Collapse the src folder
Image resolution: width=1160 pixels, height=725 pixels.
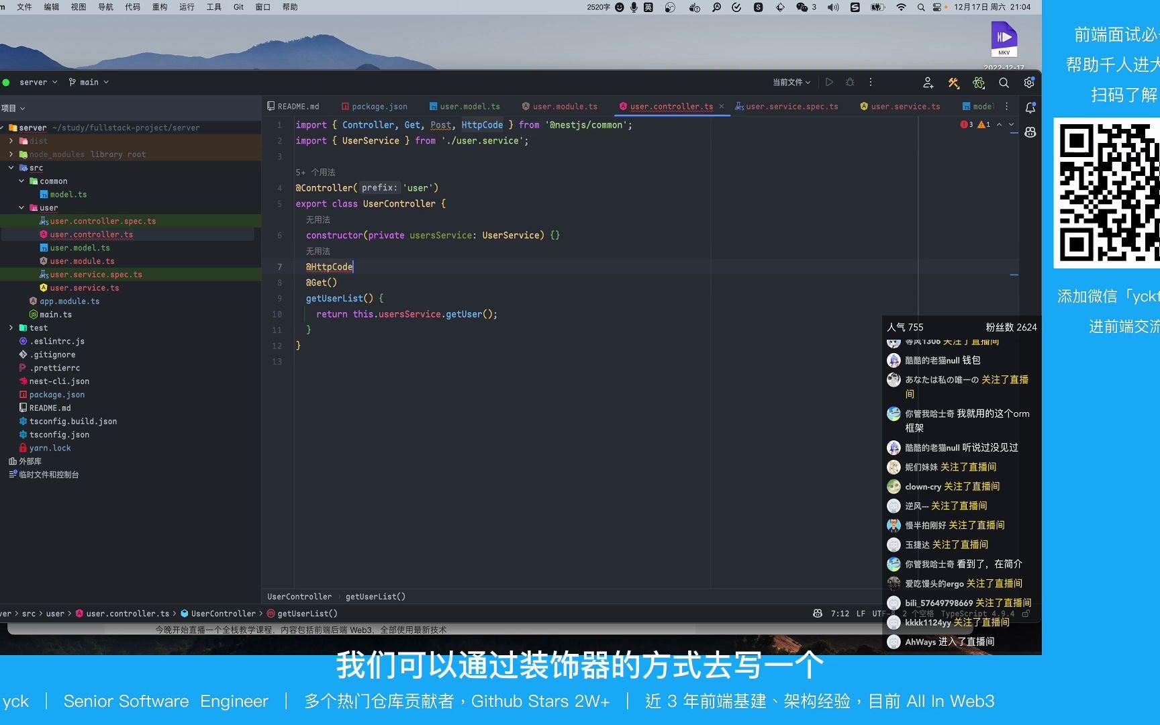tap(11, 168)
